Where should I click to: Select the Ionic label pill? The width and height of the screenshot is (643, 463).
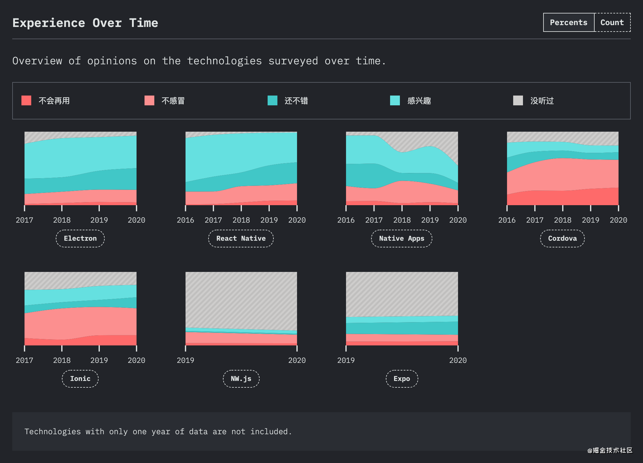pos(80,379)
